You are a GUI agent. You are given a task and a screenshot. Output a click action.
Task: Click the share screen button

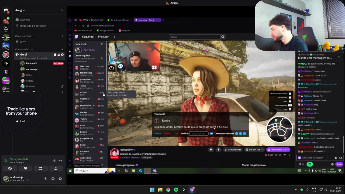click(x=25, y=168)
